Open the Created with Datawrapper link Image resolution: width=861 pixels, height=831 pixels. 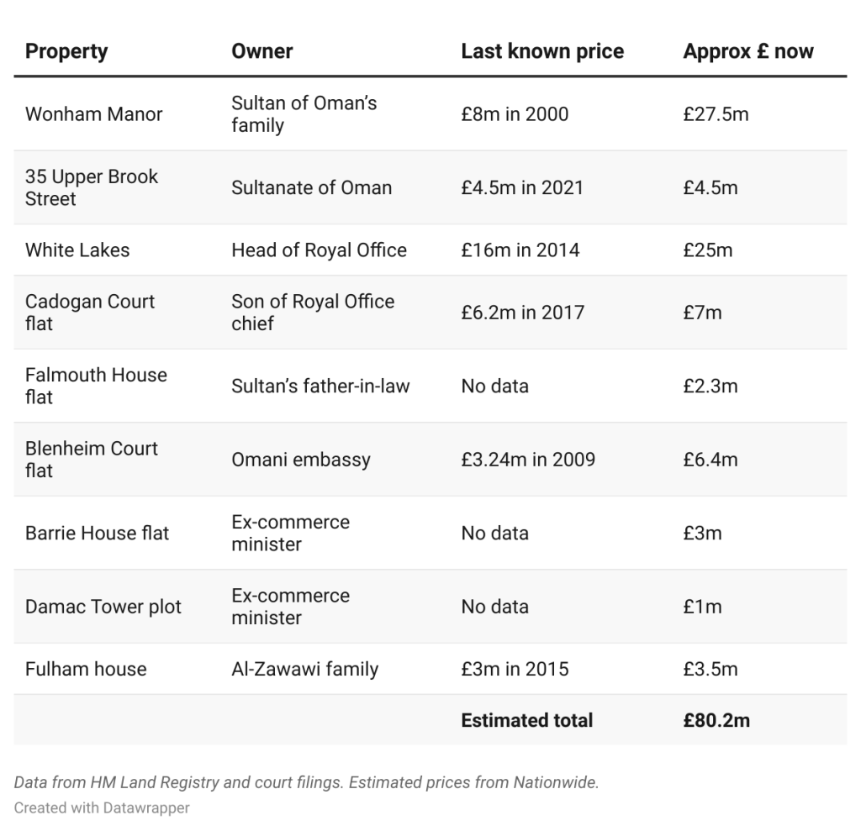pos(102,808)
